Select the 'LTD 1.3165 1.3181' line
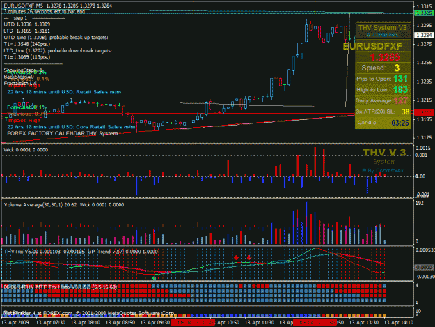The height and width of the screenshot is (327, 435). coord(27,31)
